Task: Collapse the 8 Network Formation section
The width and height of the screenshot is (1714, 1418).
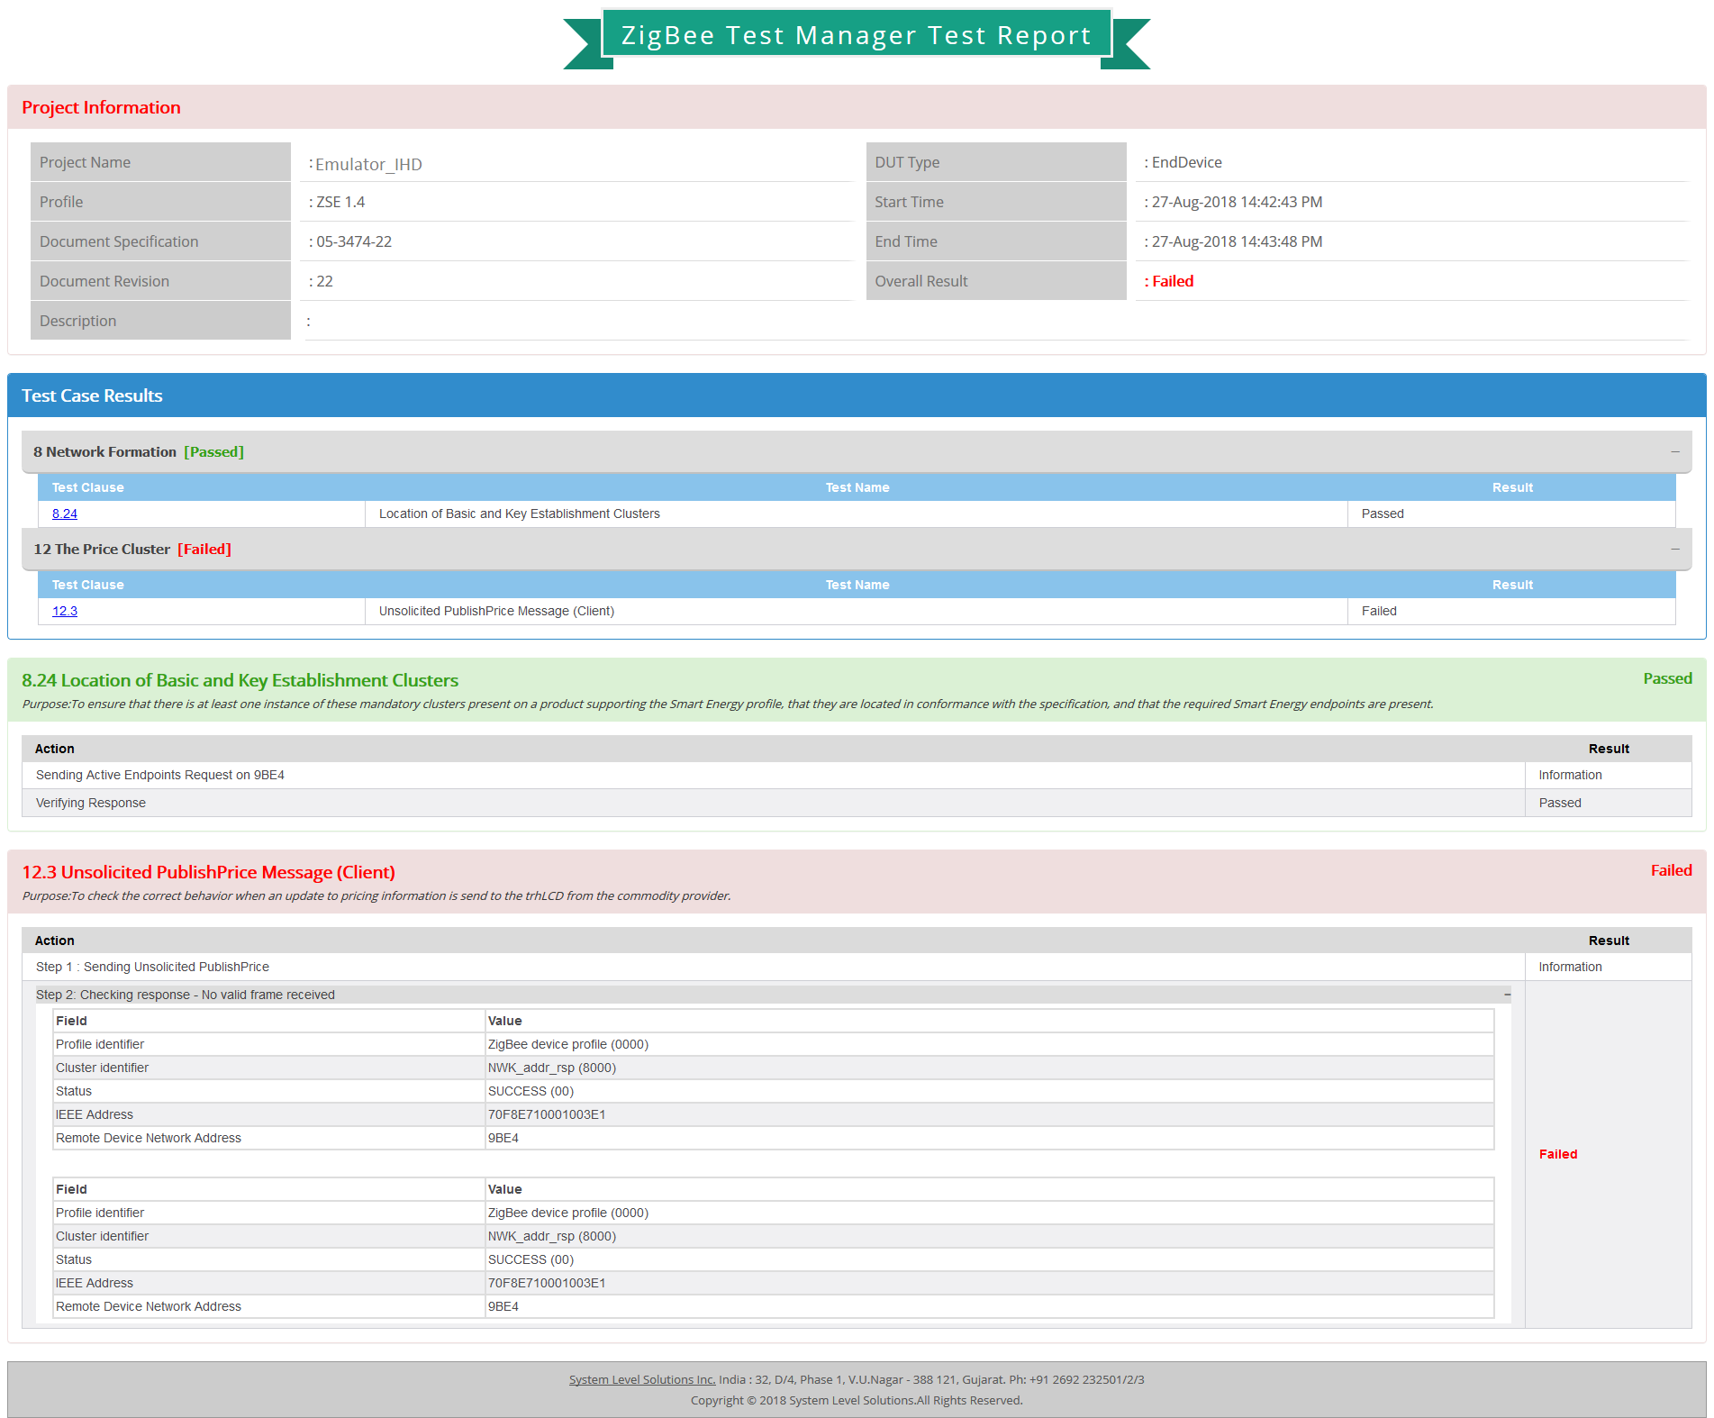Action: [1675, 451]
